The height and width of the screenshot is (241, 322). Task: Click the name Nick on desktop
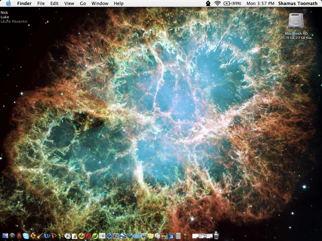tap(4, 13)
